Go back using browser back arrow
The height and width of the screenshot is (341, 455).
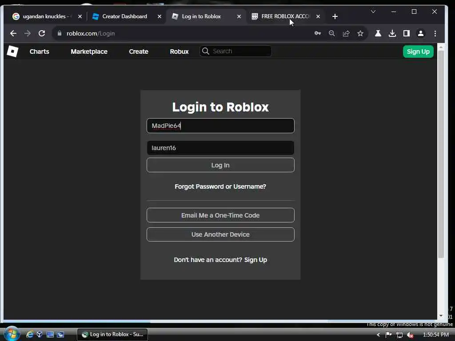13,33
